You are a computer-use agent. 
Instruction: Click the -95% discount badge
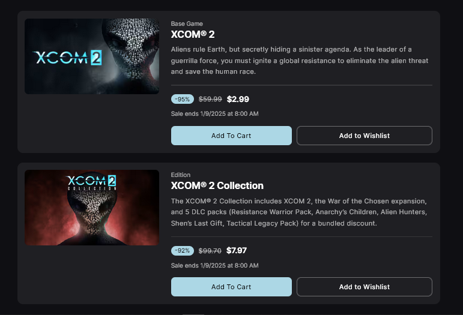(183, 99)
